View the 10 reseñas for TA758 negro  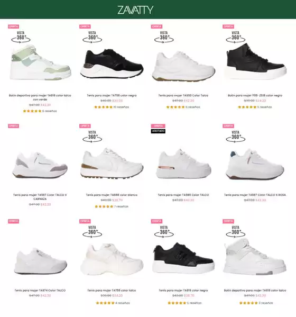click(x=121, y=107)
